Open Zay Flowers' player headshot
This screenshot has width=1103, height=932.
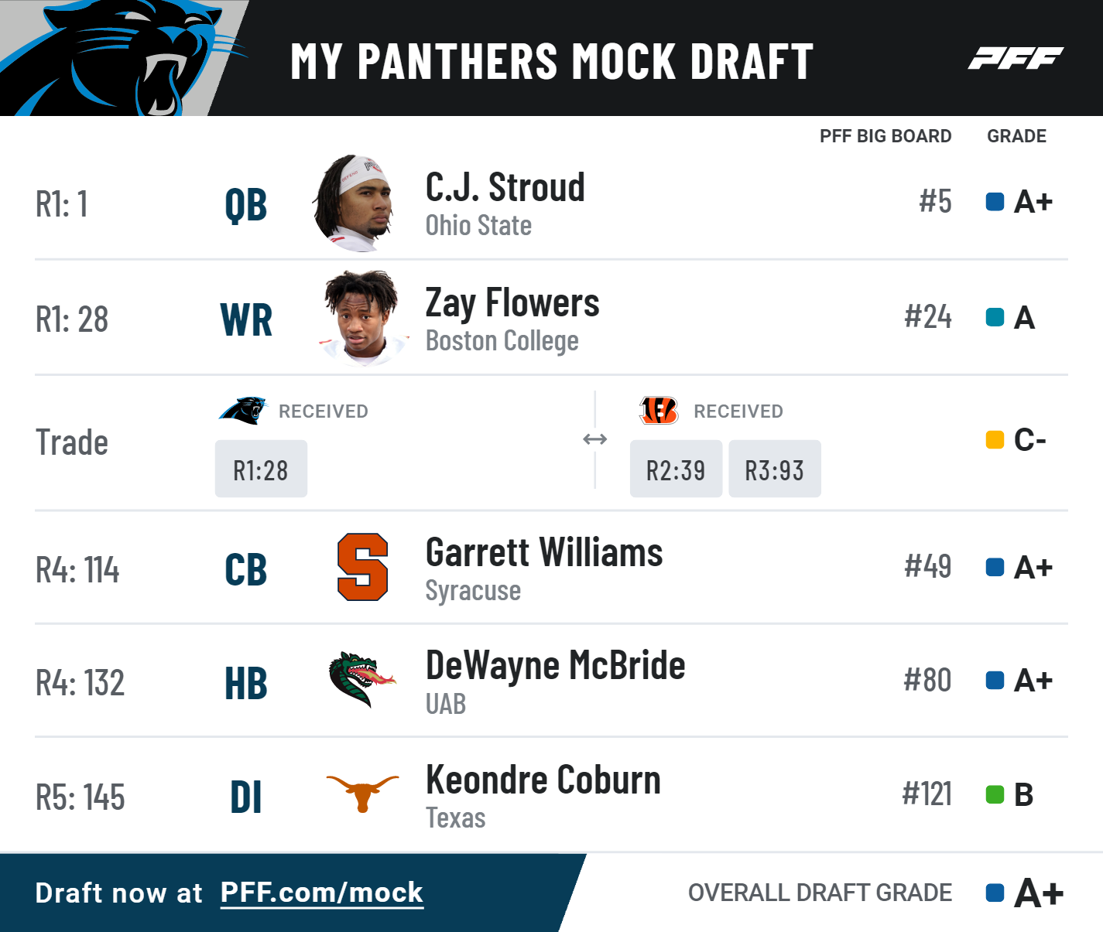coord(362,317)
